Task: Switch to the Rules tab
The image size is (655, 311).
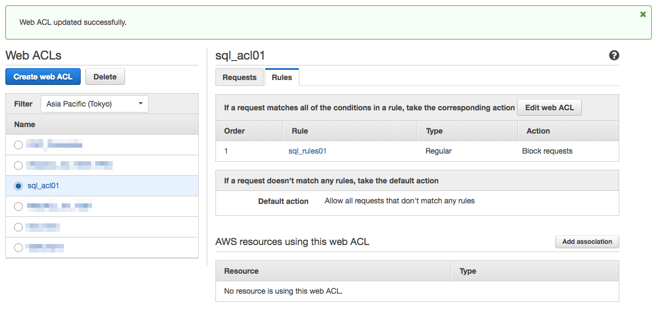Action: pos(281,77)
